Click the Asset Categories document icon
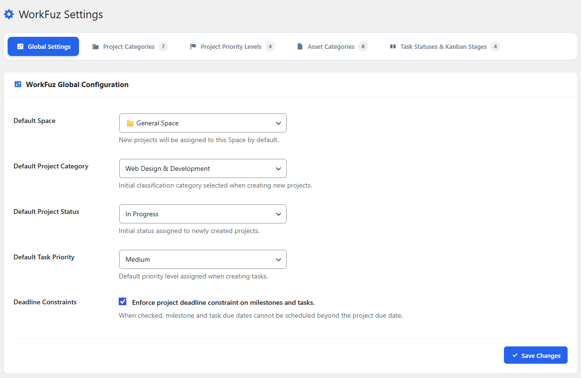Viewport: 581px width, 378px height. pos(300,47)
